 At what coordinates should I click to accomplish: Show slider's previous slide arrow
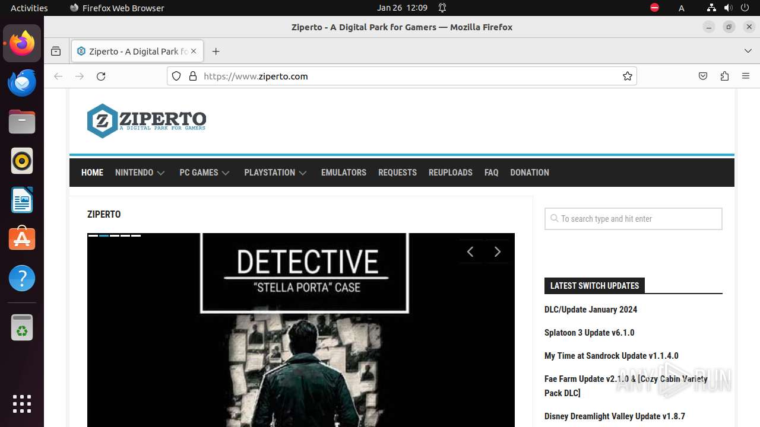pyautogui.click(x=470, y=252)
